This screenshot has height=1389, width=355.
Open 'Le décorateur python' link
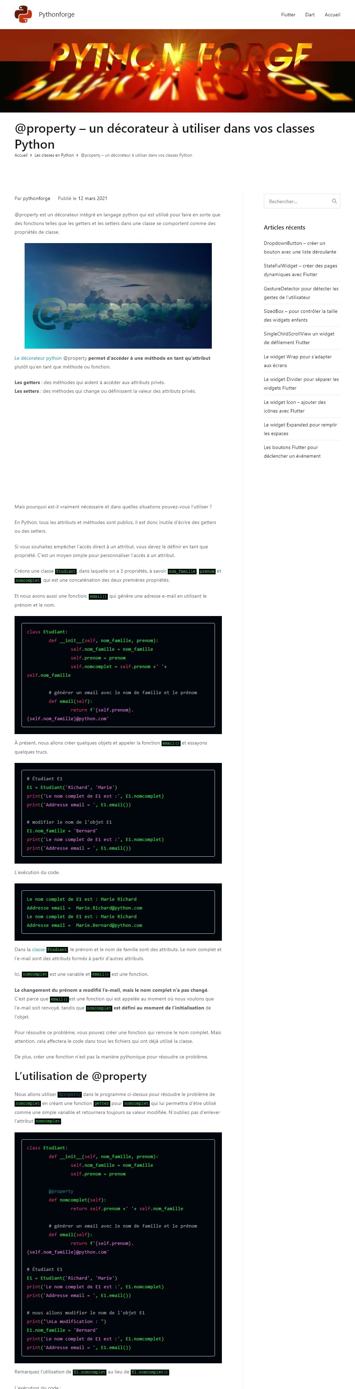(x=38, y=358)
